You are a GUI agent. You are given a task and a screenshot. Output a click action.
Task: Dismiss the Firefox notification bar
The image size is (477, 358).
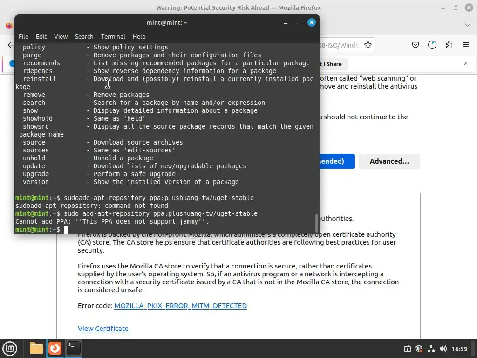[x=466, y=63]
